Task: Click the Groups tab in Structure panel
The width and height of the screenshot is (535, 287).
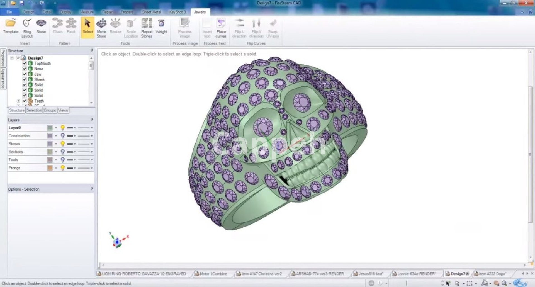Action: pyautogui.click(x=50, y=110)
